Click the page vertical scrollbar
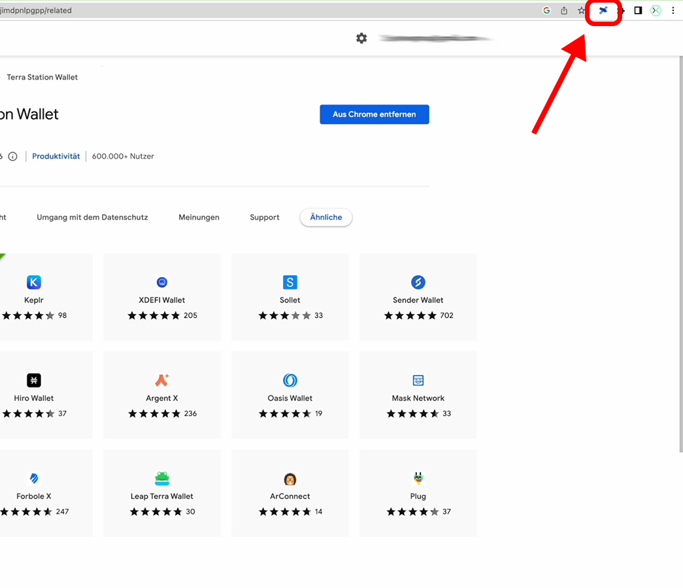The image size is (683, 588). pyautogui.click(x=681, y=254)
